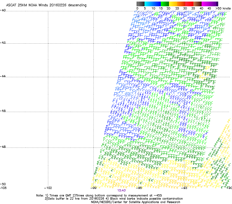Click the -105 longitude axis label
The width and height of the screenshot is (232, 204).
point(3,188)
